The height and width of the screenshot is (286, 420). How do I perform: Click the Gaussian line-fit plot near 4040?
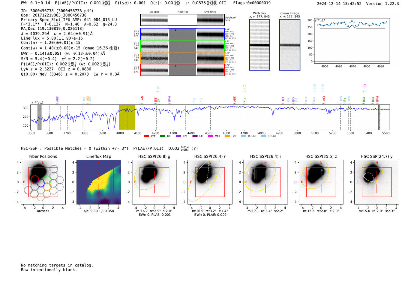352,41
